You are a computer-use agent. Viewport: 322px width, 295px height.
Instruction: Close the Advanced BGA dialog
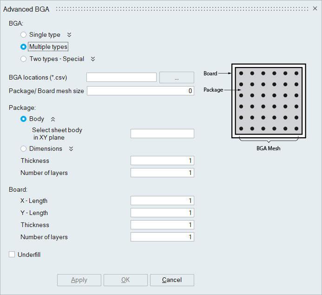315,9
